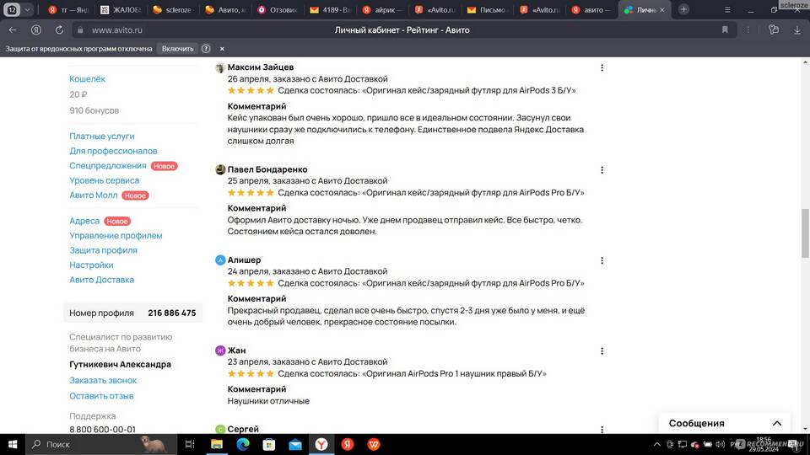The height and width of the screenshot is (455, 810).
Task: Open the browser hamburger menu
Action: coord(727,10)
